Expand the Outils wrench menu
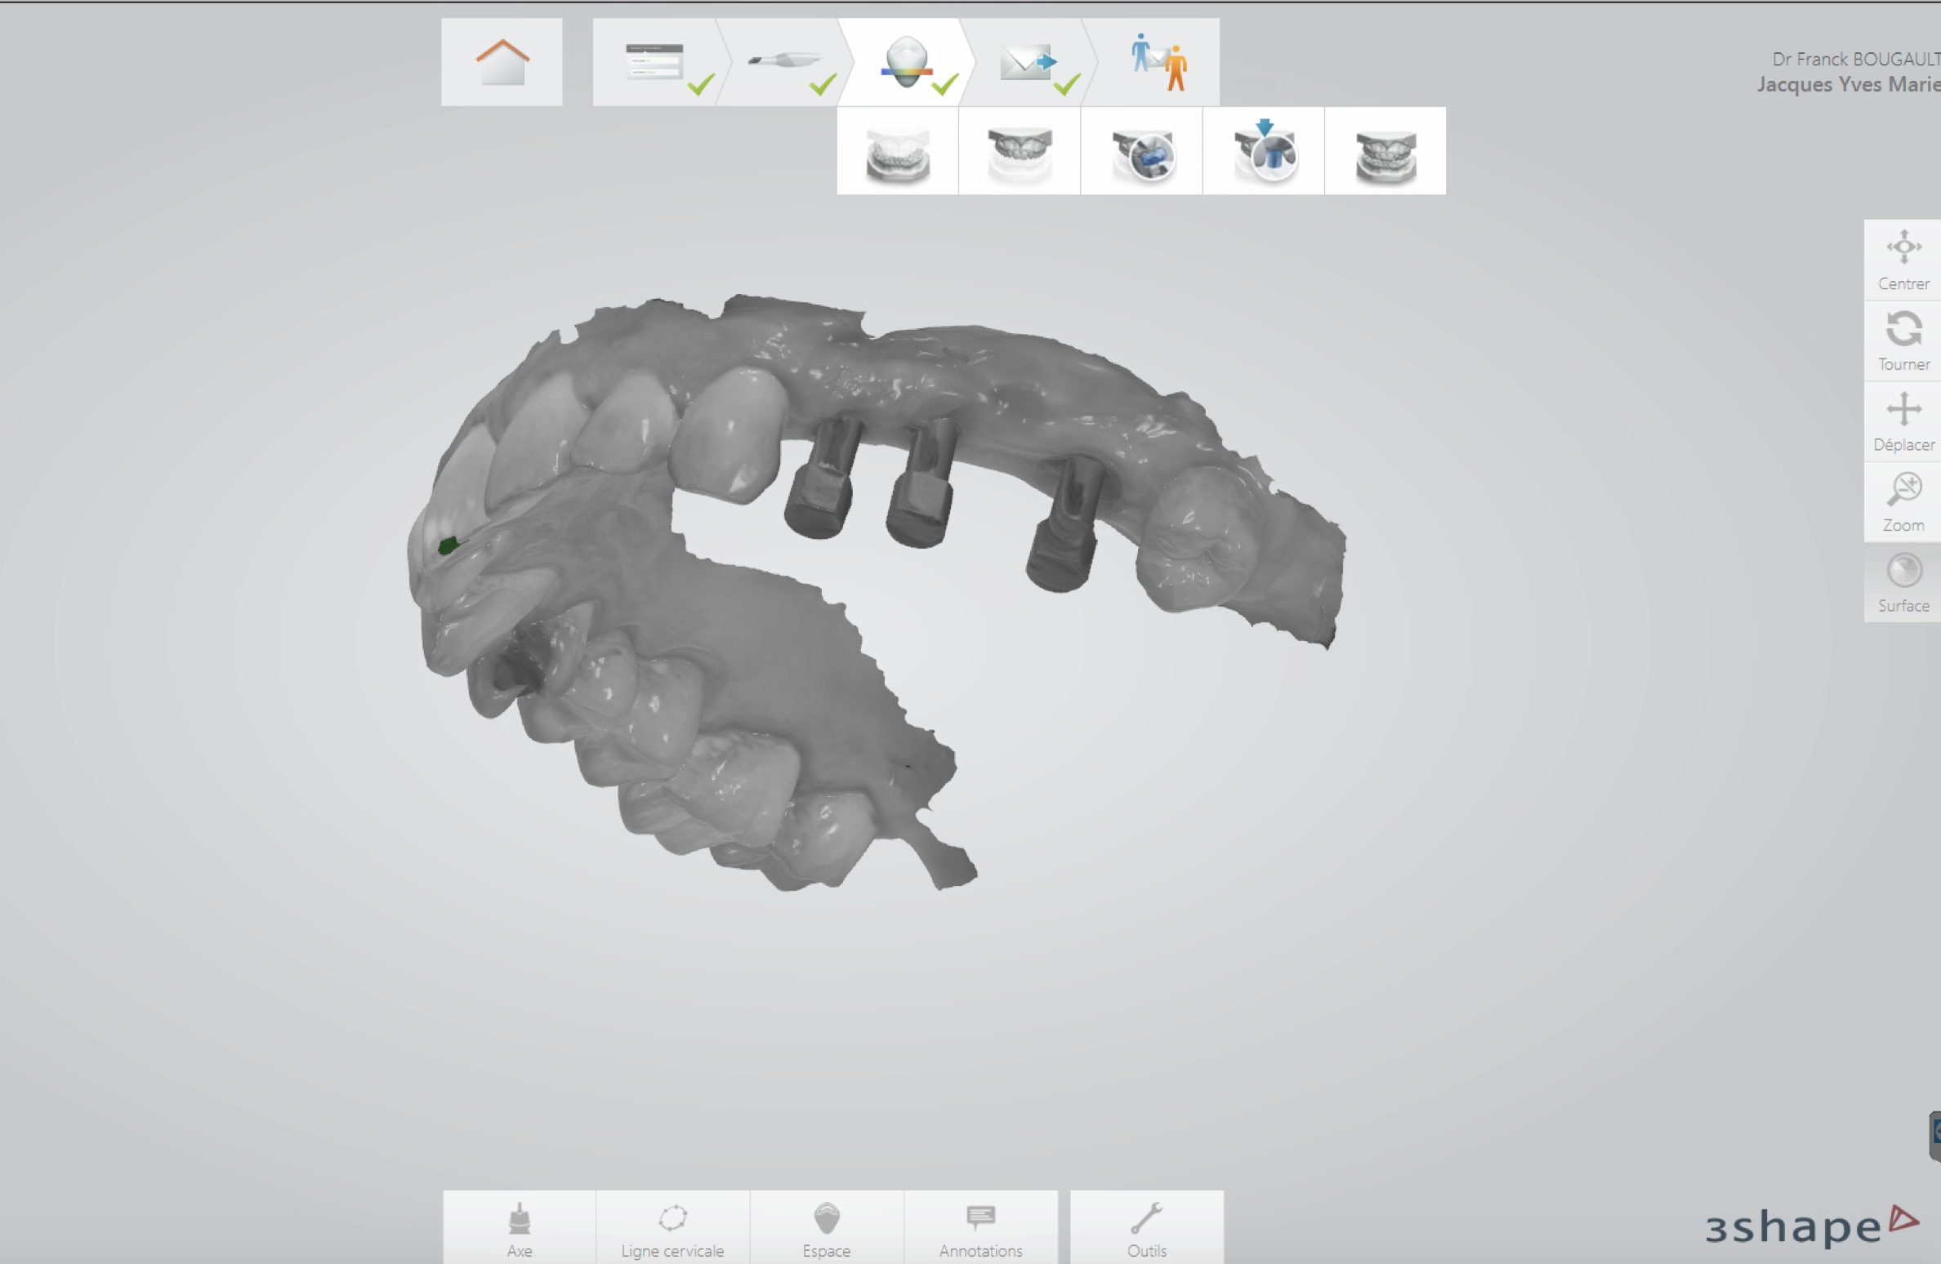This screenshot has height=1264, width=1941. 1147,1227
